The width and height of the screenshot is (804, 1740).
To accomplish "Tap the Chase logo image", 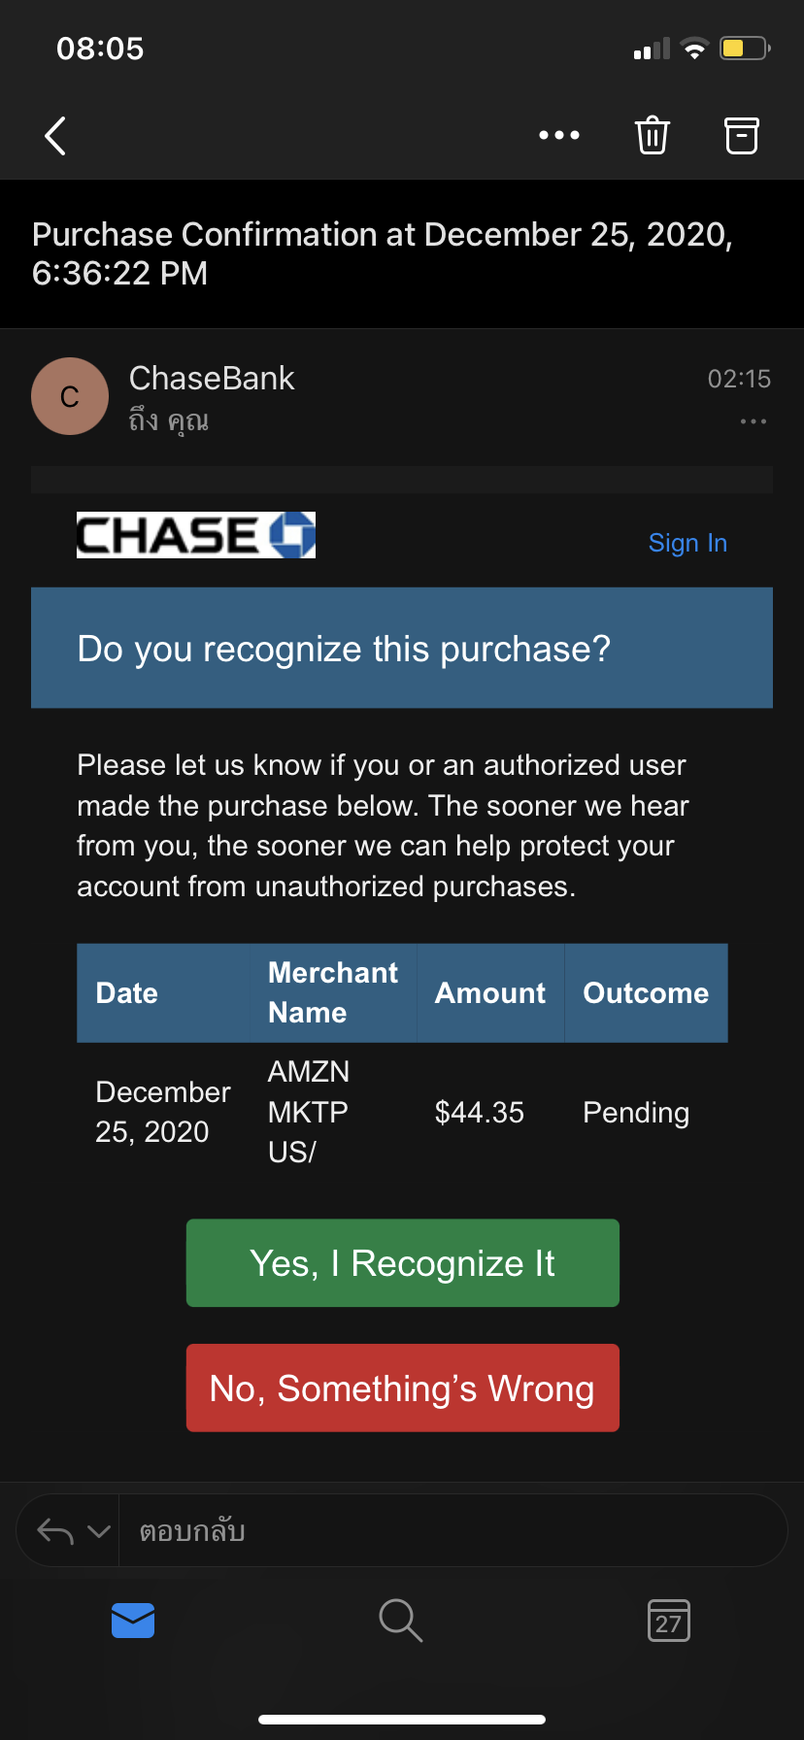I will 196,535.
